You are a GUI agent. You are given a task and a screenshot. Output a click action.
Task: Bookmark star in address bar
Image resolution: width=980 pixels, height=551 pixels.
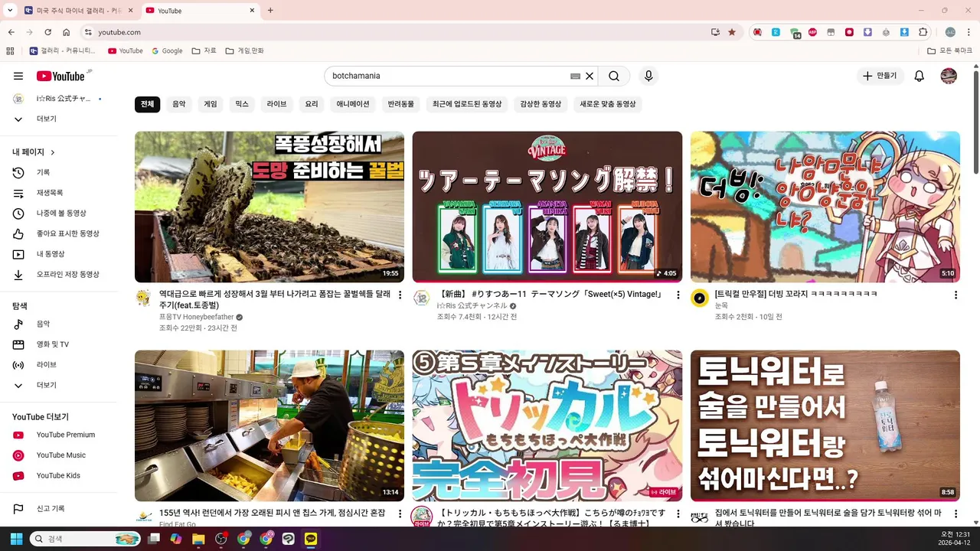click(x=732, y=32)
